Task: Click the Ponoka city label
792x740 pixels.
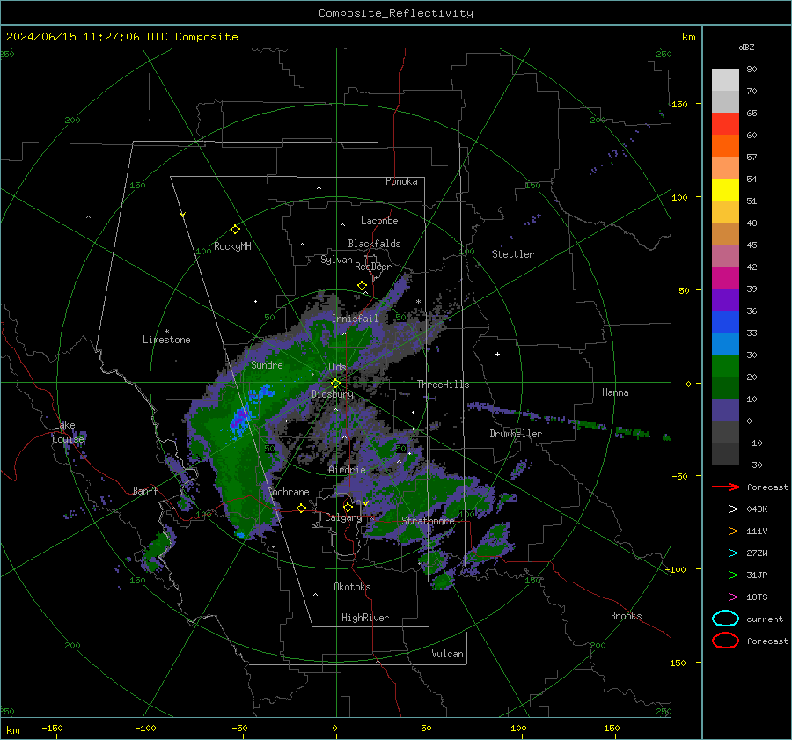Action: pyautogui.click(x=401, y=181)
